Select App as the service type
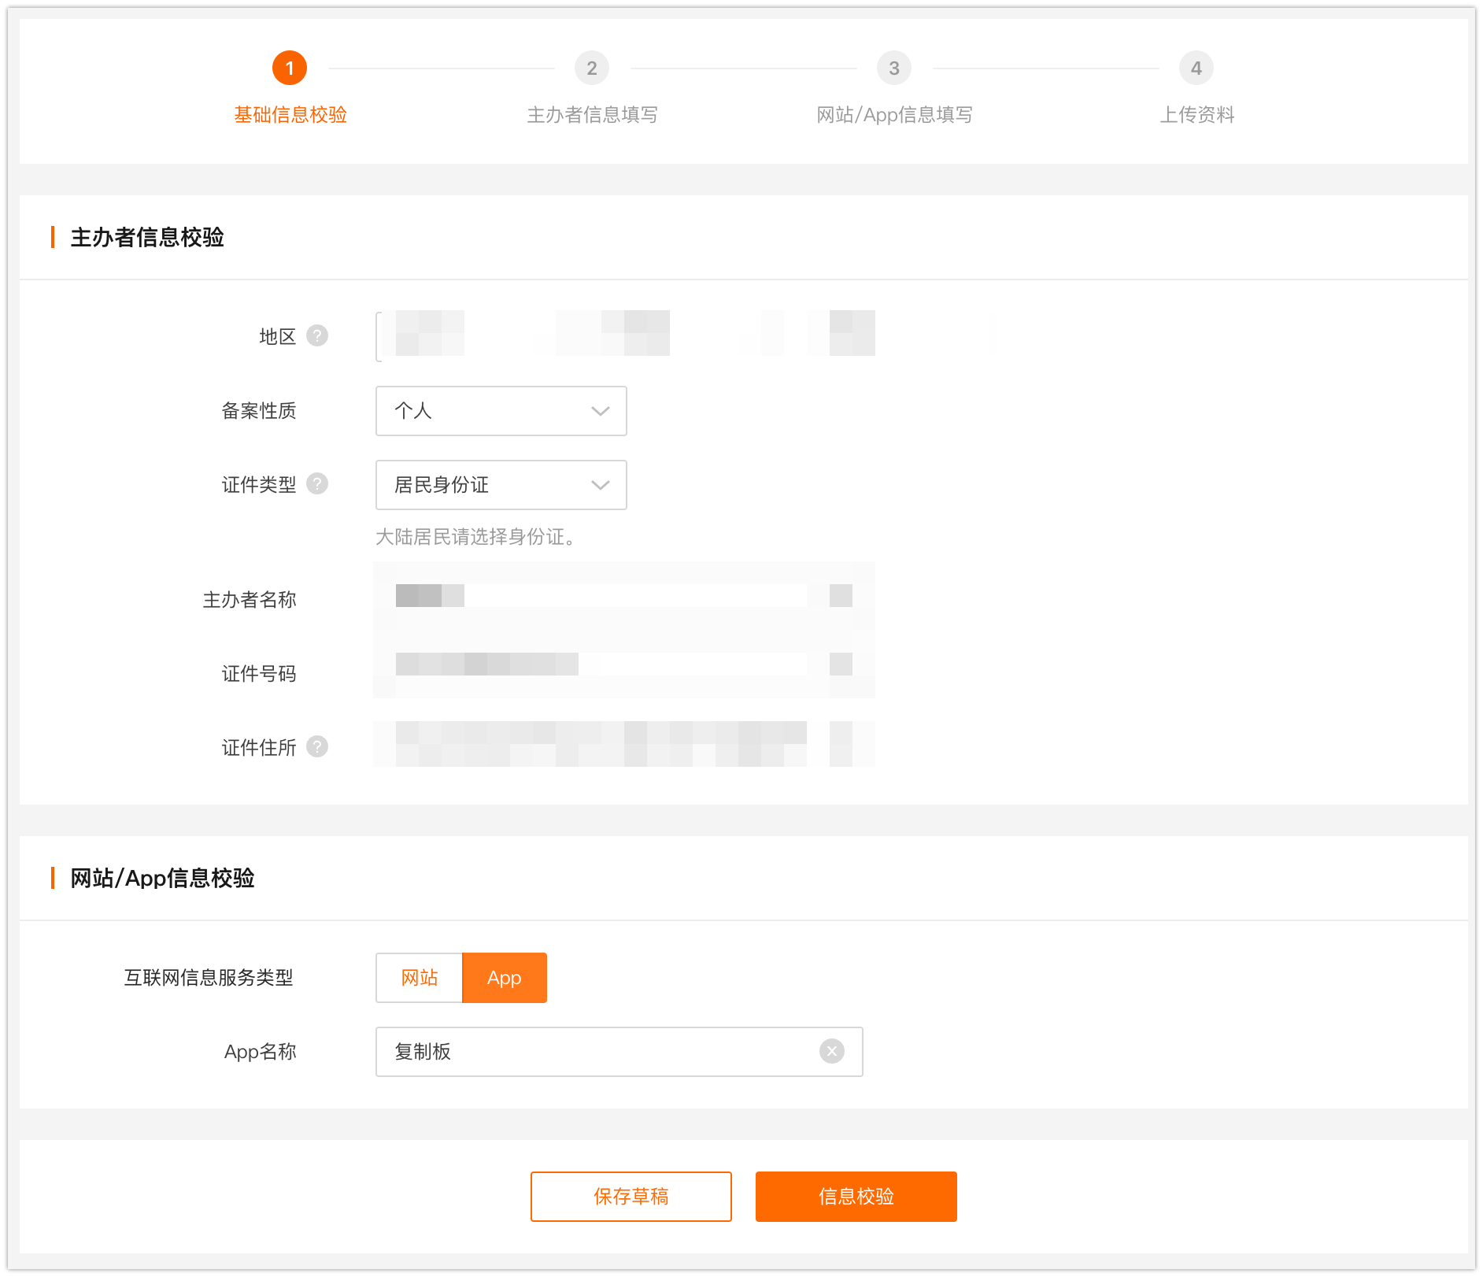The height and width of the screenshot is (1277, 1483). (x=505, y=978)
